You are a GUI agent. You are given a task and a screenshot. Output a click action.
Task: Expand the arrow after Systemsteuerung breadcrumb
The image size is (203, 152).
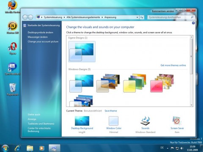pyautogui.click(x=64, y=17)
